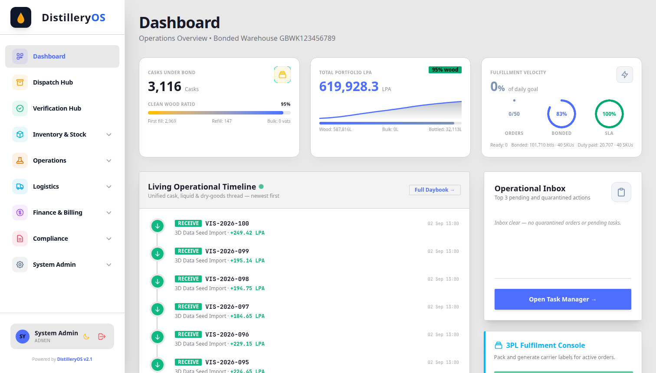Expand the Operations menu chevron
Image resolution: width=656 pixels, height=373 pixels.
[x=109, y=160]
